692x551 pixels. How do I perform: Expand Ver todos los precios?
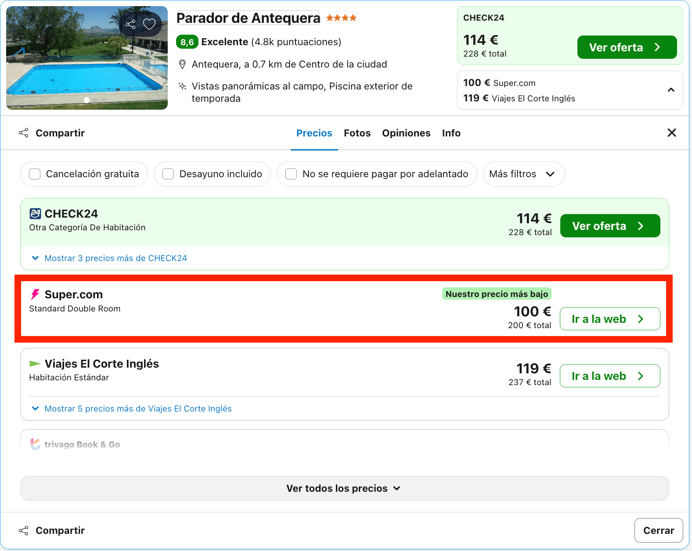point(344,488)
